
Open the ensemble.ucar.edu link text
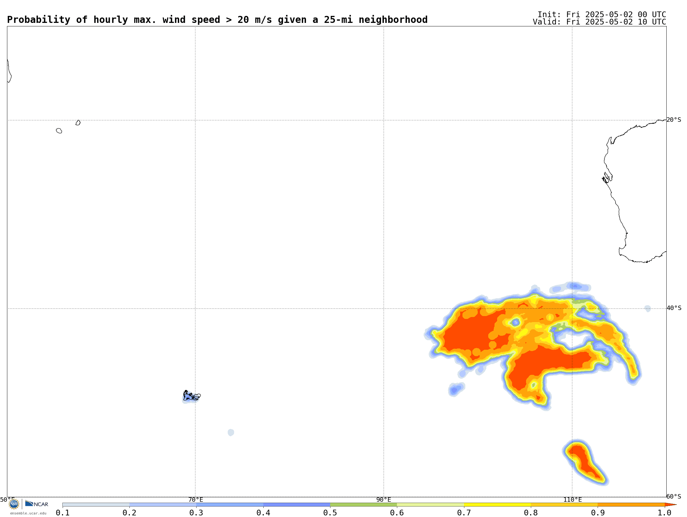(28, 513)
